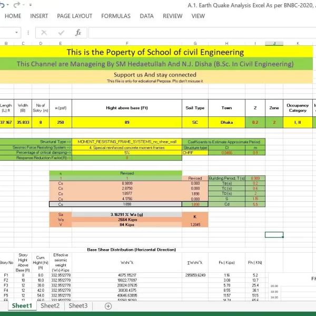The width and height of the screenshot is (316, 316).
Task: Select the Ct value cell '0.0466'
Action: [226, 153]
